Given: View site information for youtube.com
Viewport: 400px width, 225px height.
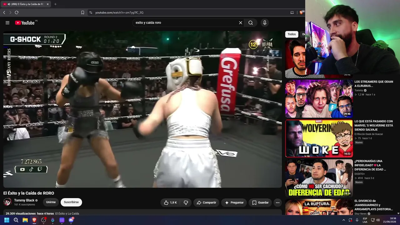Looking at the screenshot, I should click(x=91, y=12).
